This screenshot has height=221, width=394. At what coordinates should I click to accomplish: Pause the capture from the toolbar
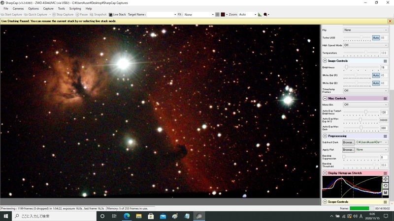point(82,15)
